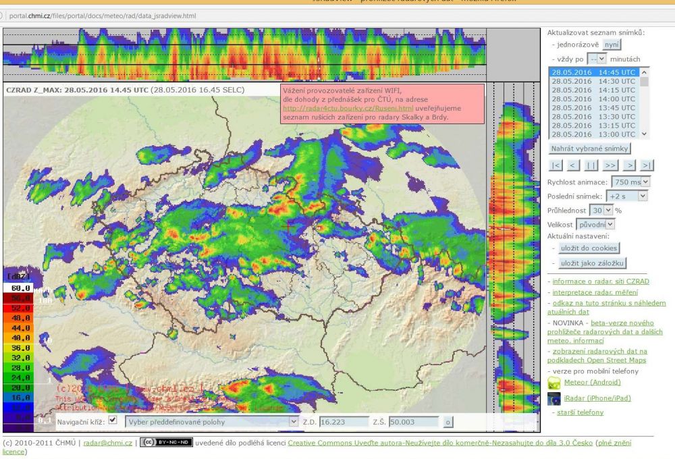Open the Rychlost animace dropdown
This screenshot has height=459, width=675.
pos(631,182)
